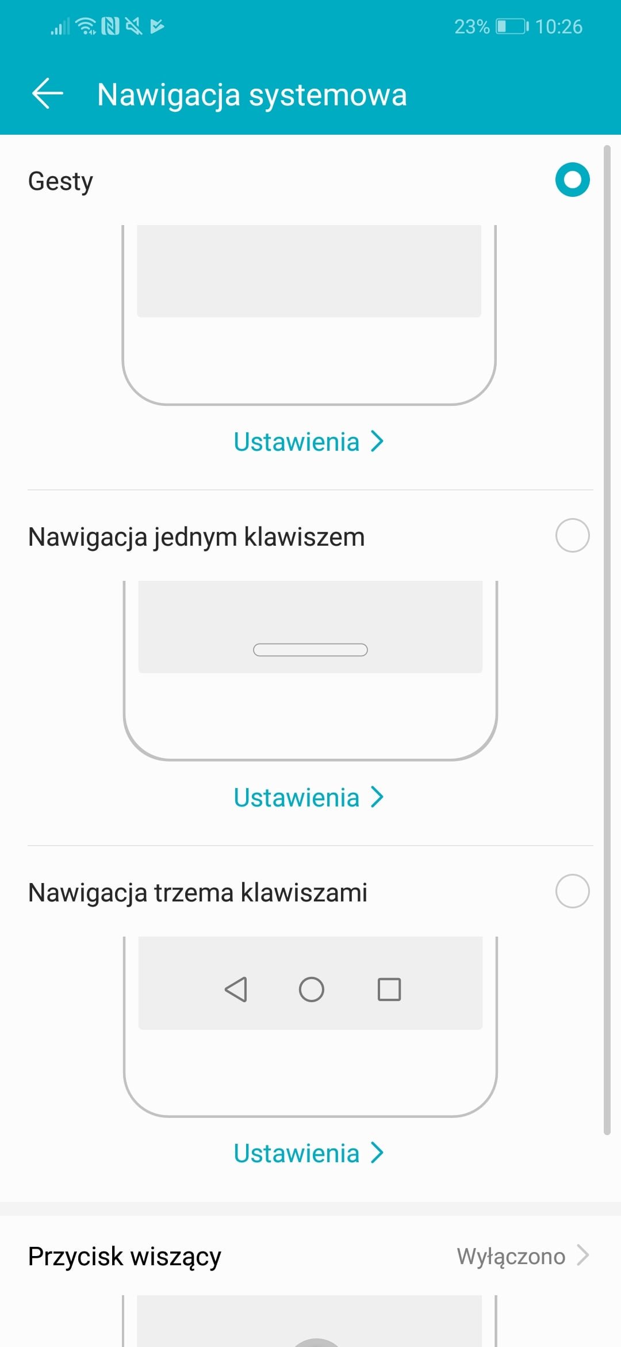
Task: Tap the NFC icon in status bar
Action: 110,26
